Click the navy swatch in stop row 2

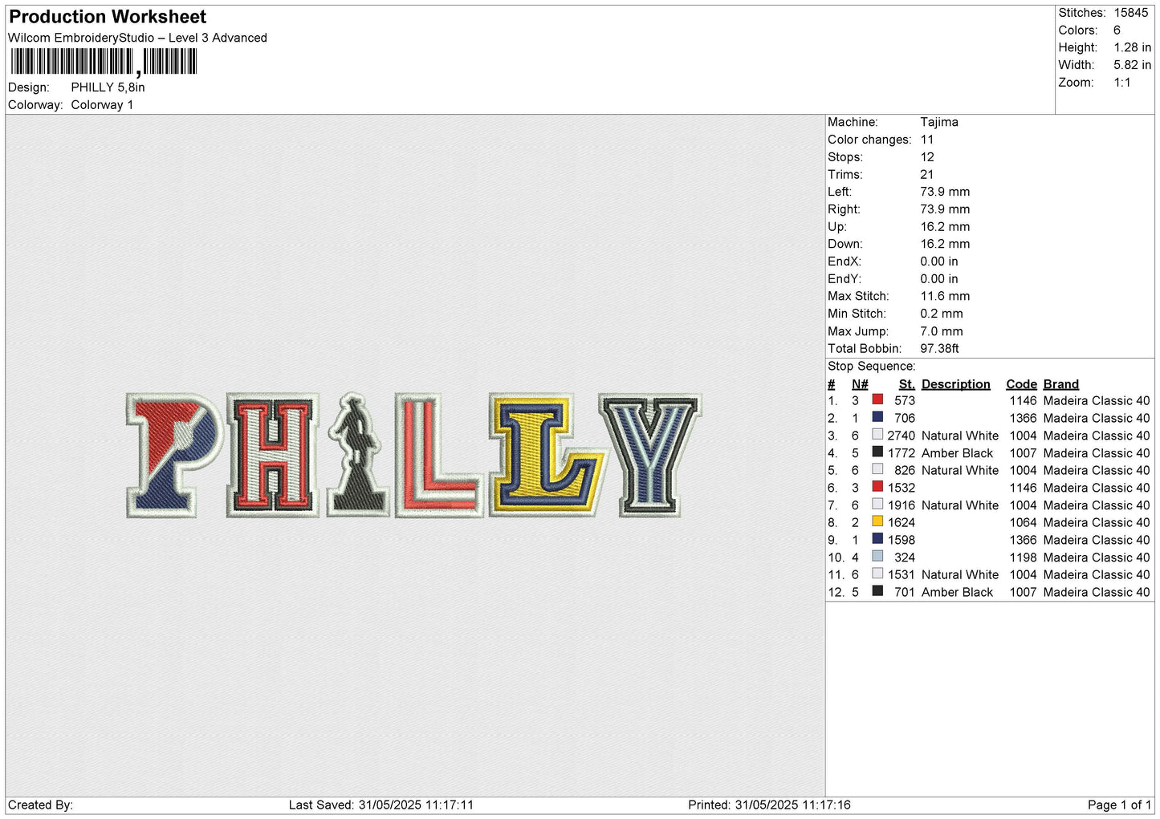coord(877,417)
